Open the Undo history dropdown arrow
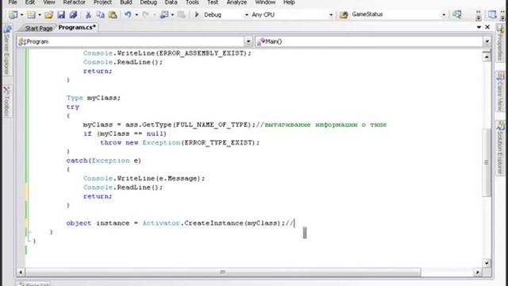508x286 pixels. point(137,15)
